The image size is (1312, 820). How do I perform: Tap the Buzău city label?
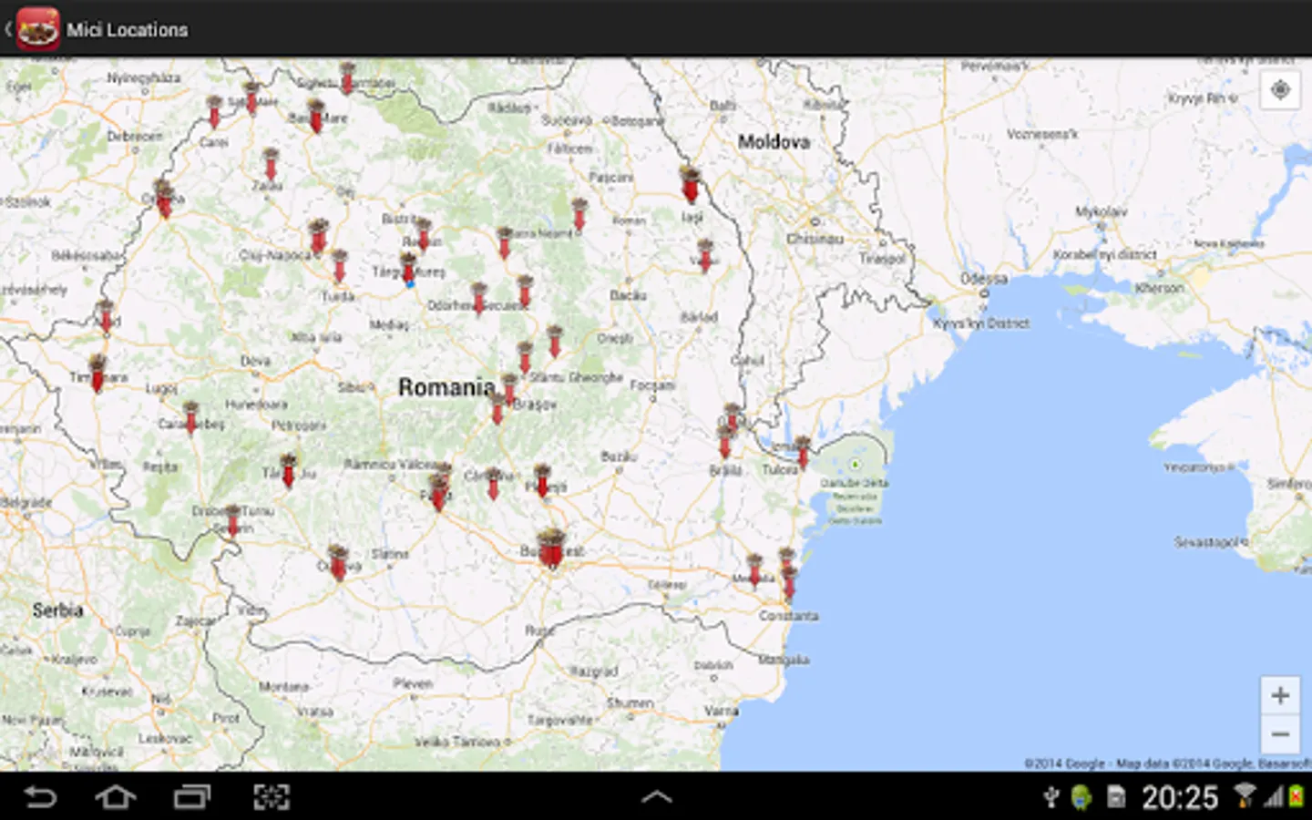619,456
